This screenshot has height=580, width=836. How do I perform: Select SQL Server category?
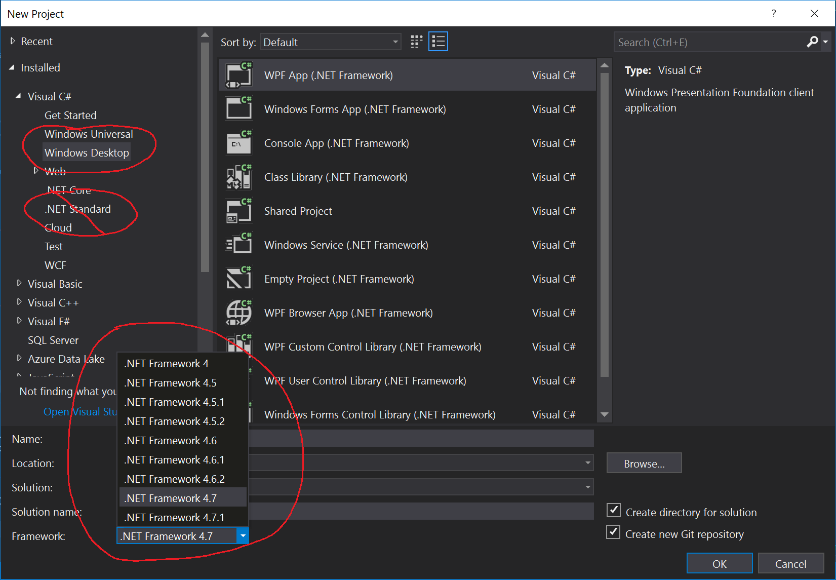pyautogui.click(x=53, y=340)
